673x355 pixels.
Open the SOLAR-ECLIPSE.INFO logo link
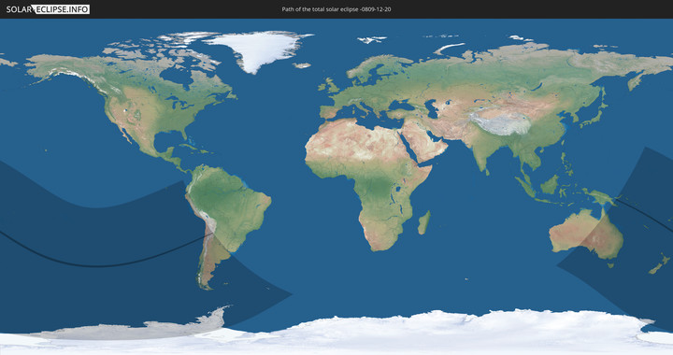pos(48,9)
